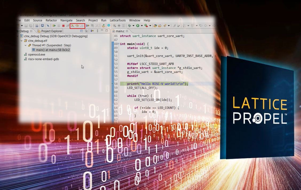
Task: Click the blue G toolbar icon
Action: click(x=109, y=25)
